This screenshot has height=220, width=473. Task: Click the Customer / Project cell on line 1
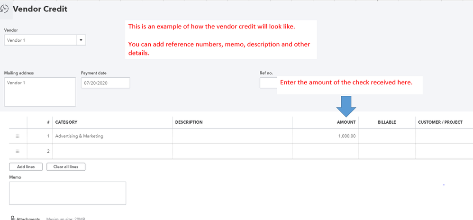pos(444,136)
